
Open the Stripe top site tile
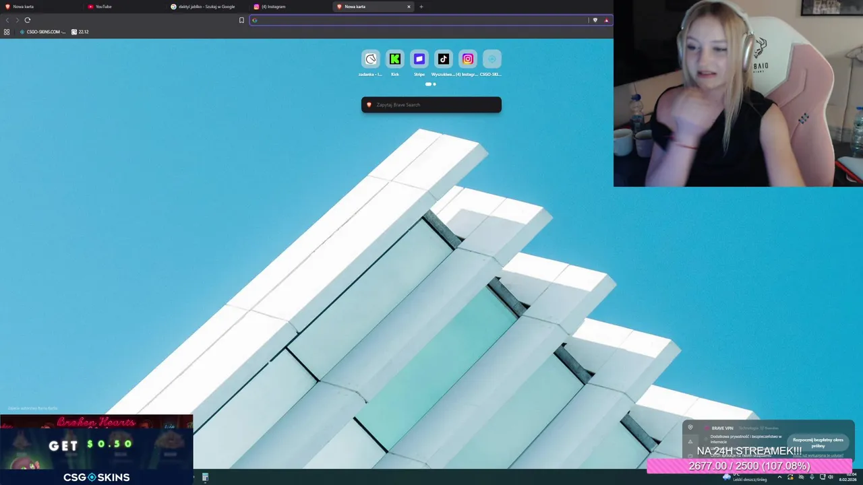419,59
